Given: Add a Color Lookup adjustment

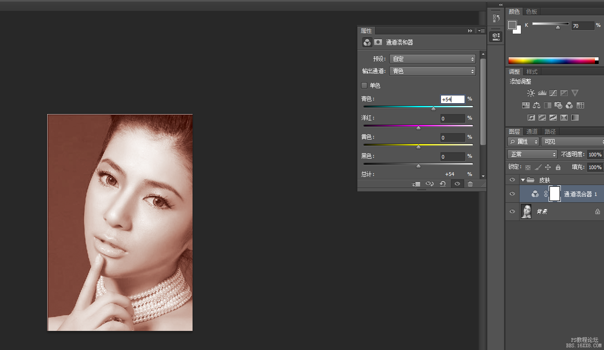Looking at the screenshot, I should pyautogui.click(x=580, y=105).
